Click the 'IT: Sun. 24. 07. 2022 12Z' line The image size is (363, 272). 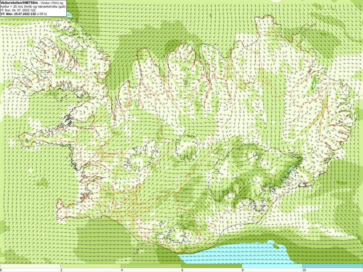[x=18, y=10]
